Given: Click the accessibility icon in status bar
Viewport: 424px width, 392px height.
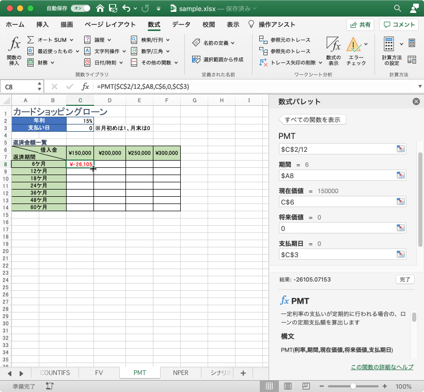Looking at the screenshot, I should coord(50,386).
